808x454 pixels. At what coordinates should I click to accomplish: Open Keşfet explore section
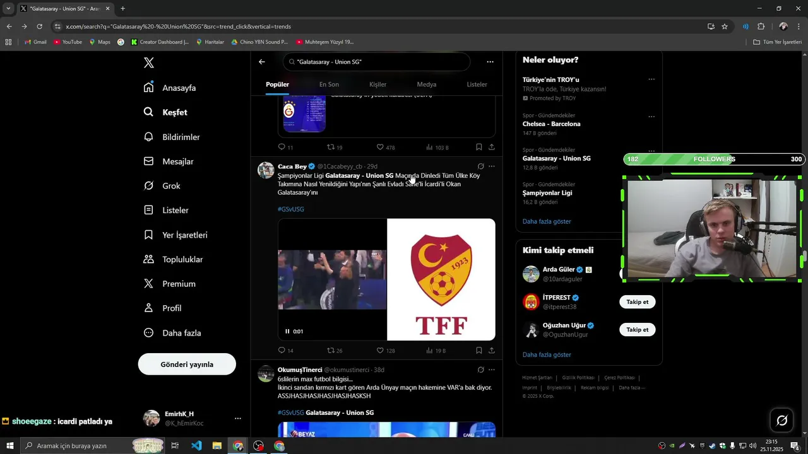point(165,112)
